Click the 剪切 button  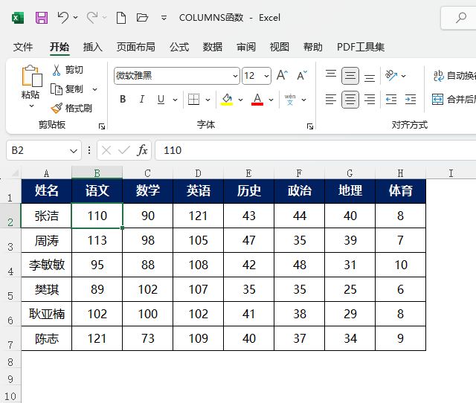[x=68, y=70]
